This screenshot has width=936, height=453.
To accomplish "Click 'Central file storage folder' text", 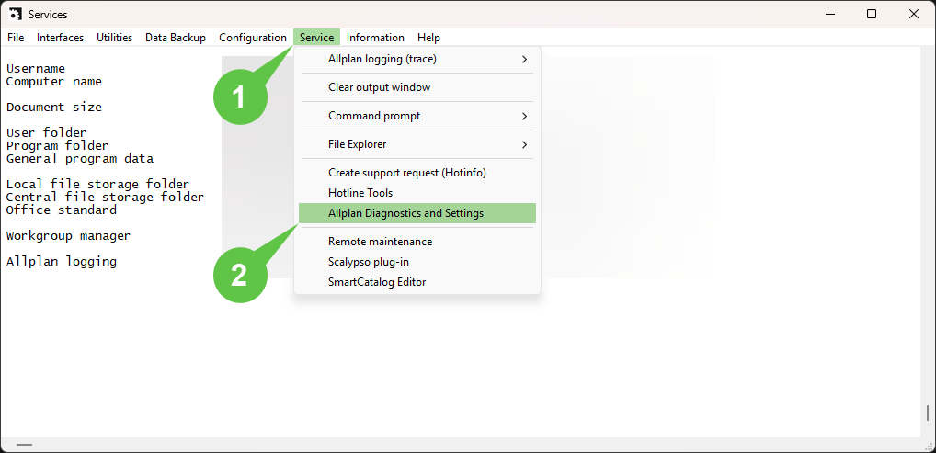I will tap(105, 197).
